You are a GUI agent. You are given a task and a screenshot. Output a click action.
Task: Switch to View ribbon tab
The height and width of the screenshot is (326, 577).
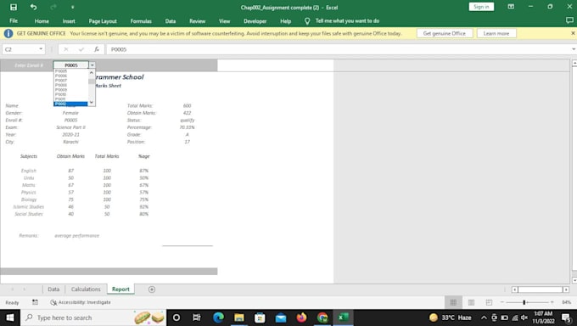pos(225,21)
